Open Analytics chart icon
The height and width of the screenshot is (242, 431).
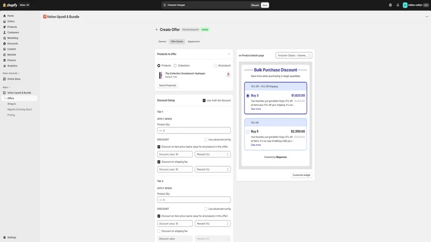[4, 66]
